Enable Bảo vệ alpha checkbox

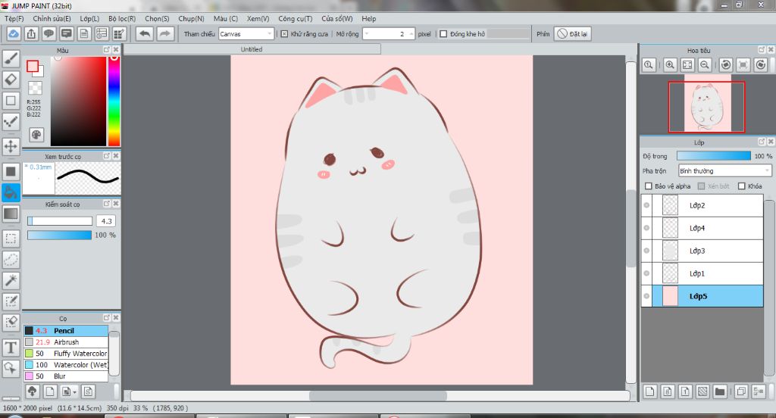click(649, 186)
